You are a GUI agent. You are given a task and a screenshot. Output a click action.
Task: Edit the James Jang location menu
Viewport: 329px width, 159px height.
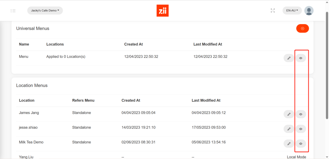tap(289, 114)
